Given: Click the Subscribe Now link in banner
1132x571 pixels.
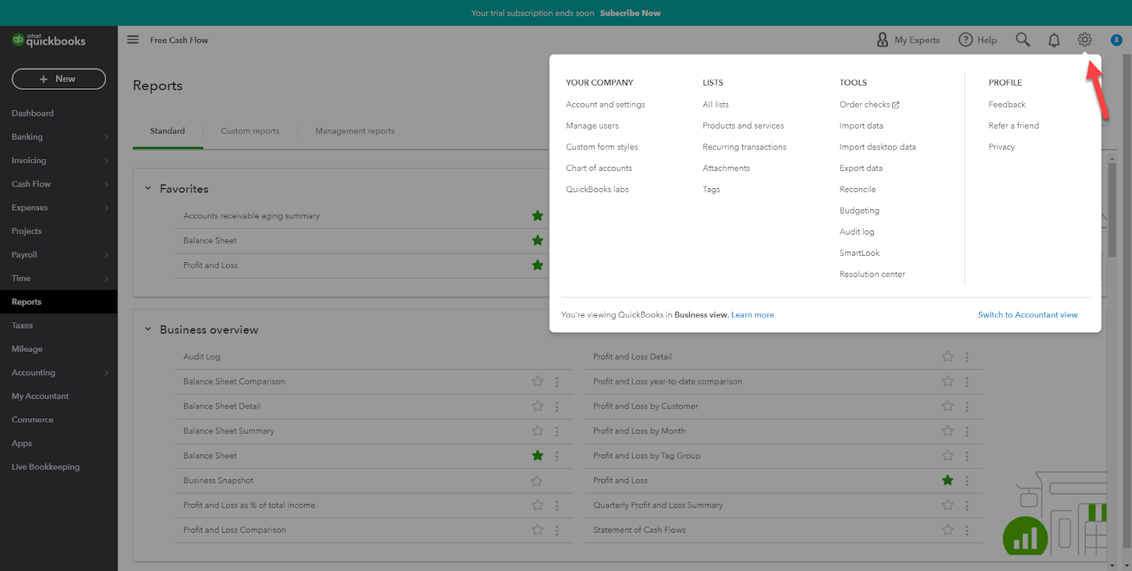Looking at the screenshot, I should coord(630,13).
